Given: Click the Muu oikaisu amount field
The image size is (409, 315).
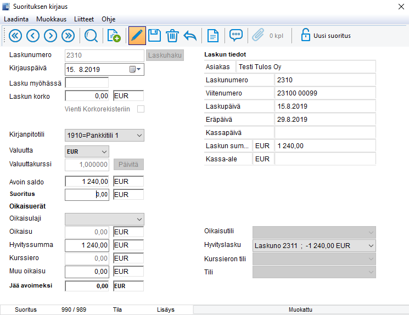Looking at the screenshot, I should pos(87,272).
